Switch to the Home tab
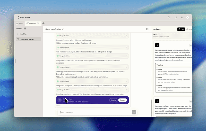206x131 pixels. pos(19,23)
